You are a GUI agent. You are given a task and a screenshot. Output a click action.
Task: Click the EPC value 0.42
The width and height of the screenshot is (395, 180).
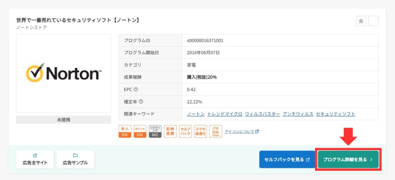tap(191, 90)
